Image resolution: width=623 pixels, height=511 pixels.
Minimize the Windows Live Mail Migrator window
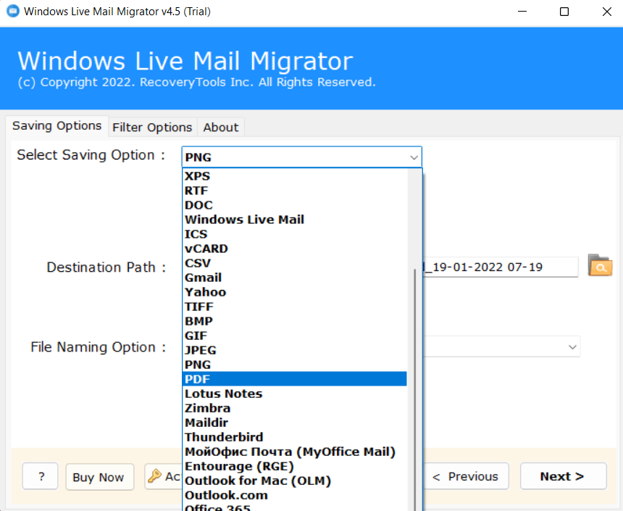coord(522,12)
